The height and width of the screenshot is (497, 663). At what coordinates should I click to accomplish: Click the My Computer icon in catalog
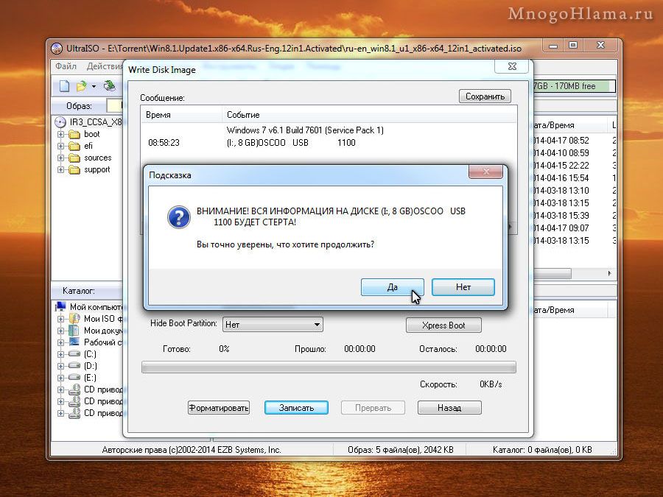pos(60,306)
